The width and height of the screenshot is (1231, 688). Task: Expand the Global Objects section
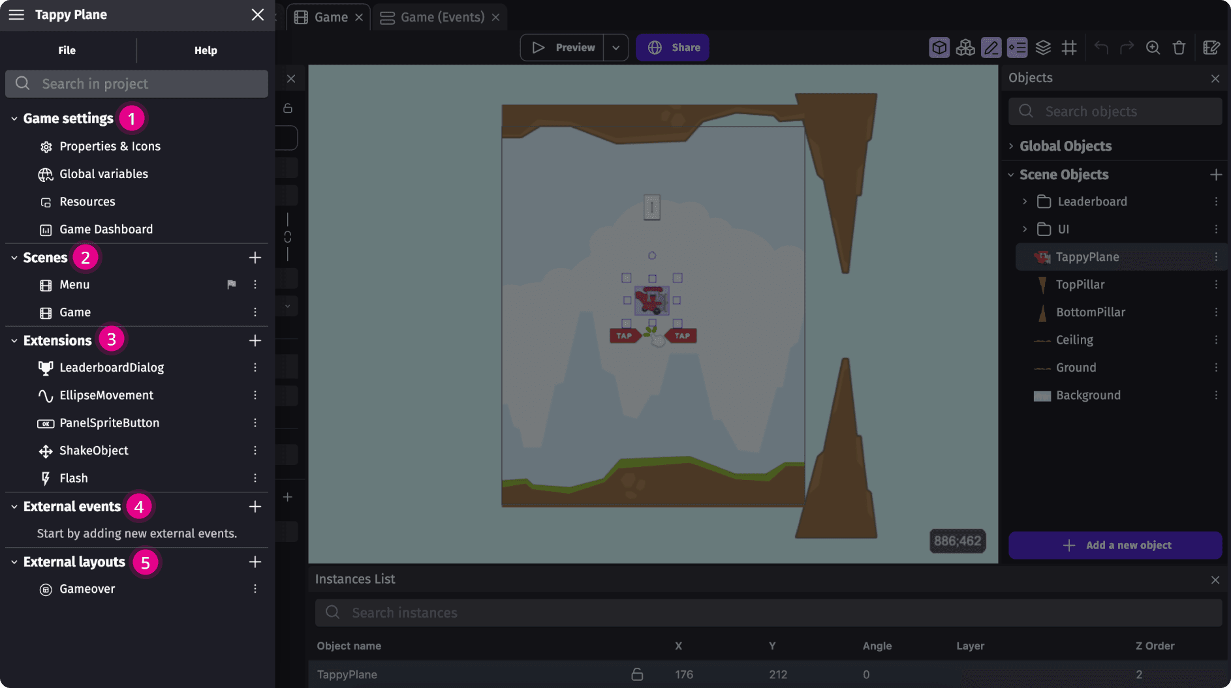coord(1011,146)
